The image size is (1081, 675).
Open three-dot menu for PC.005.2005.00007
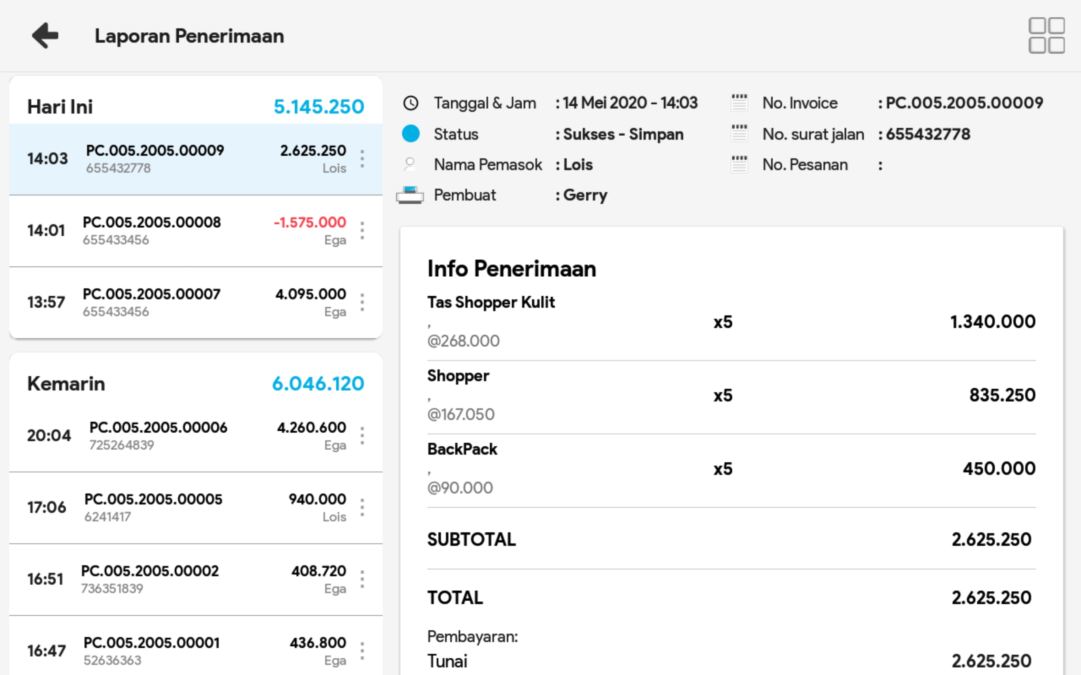coord(362,303)
